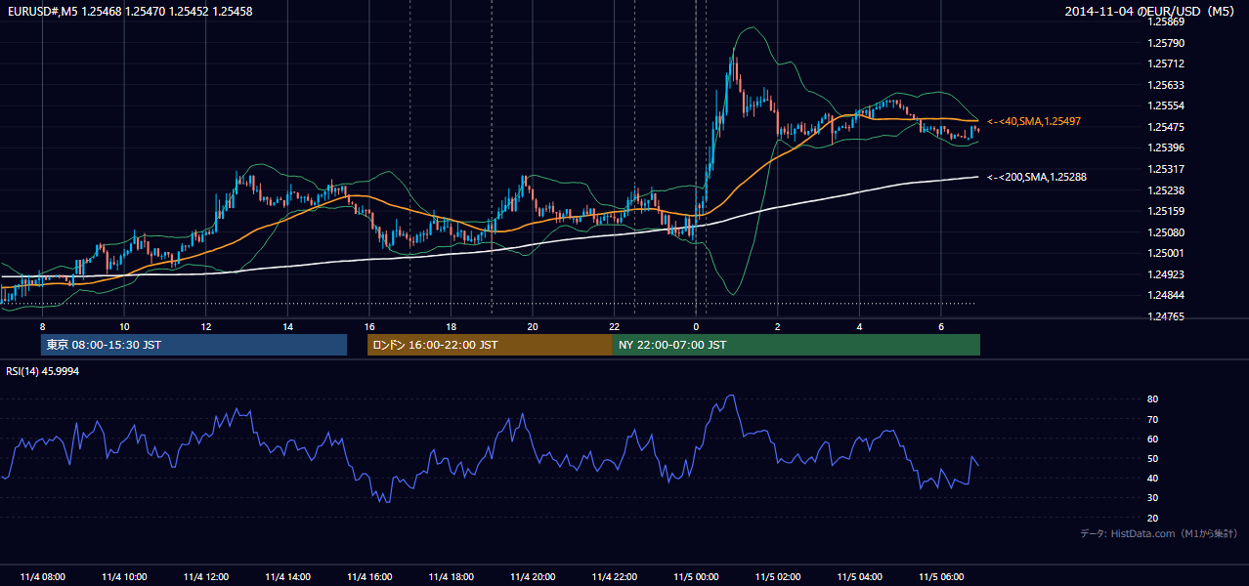
Task: Click the bottom time label 11/4 10:00
Action: click(124, 576)
